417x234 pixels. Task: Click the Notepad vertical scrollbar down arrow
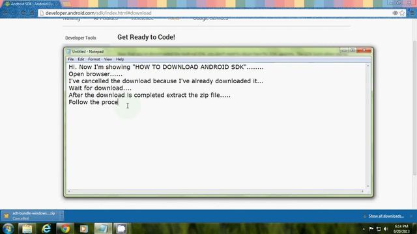367,186
